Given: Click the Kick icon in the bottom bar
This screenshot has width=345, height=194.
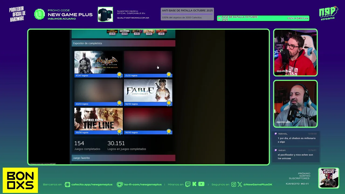Looking at the screenshot, I should [194, 184].
